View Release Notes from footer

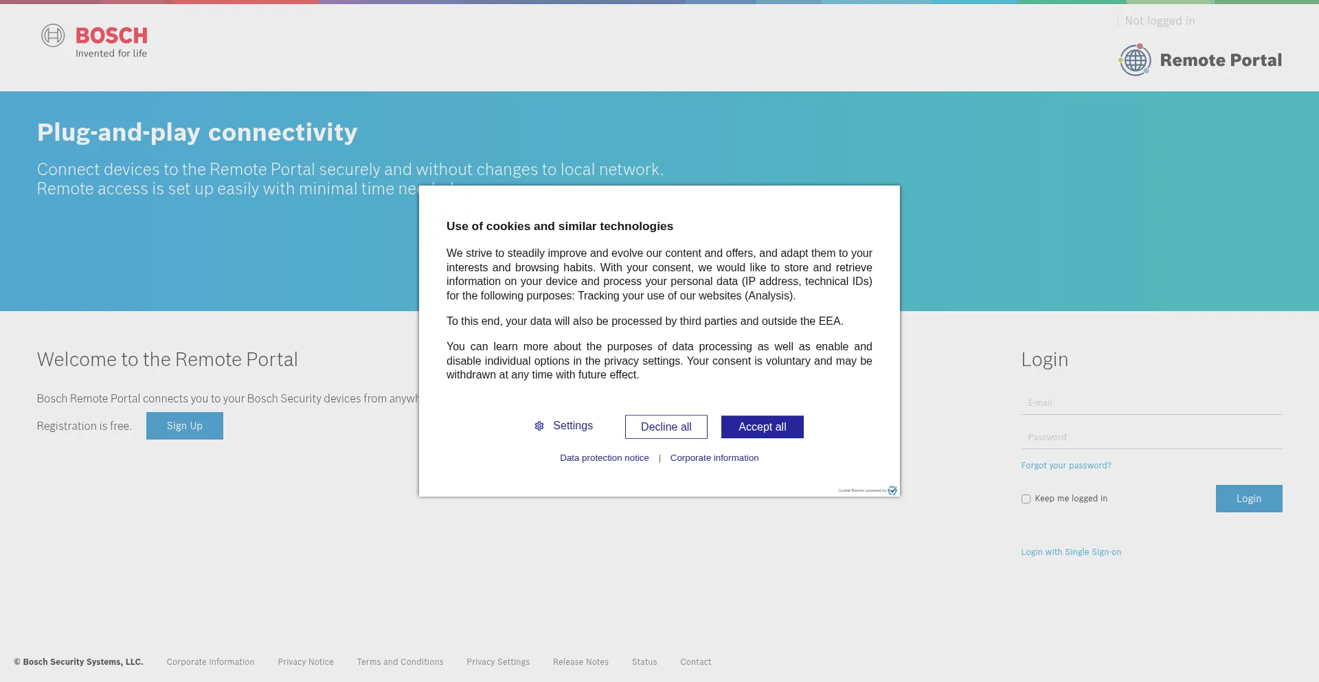580,662
